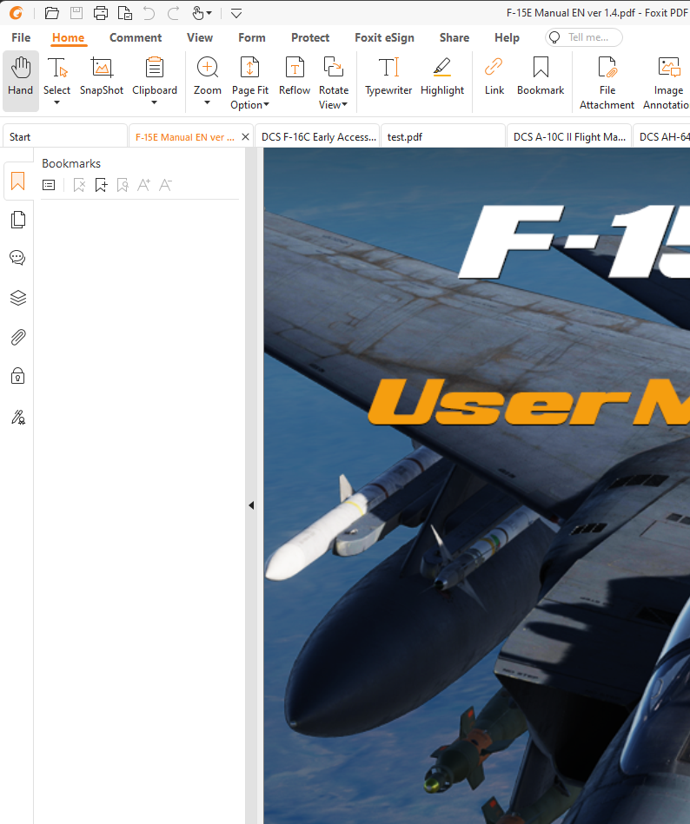Open the Comment ribbon tab
Screen dimensions: 690x824
click(136, 38)
